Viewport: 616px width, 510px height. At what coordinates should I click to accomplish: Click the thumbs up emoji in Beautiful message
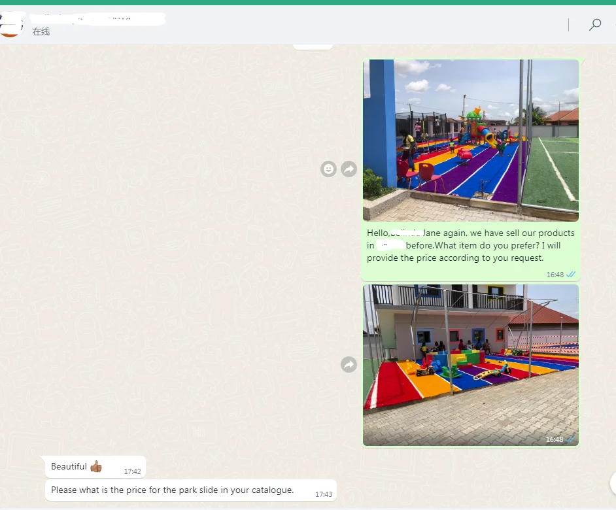pos(96,466)
